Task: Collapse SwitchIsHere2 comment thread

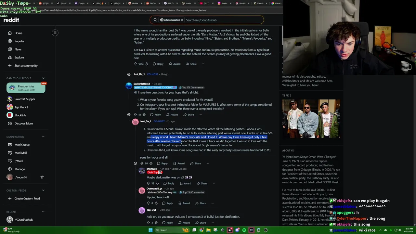Action: coord(129,115)
